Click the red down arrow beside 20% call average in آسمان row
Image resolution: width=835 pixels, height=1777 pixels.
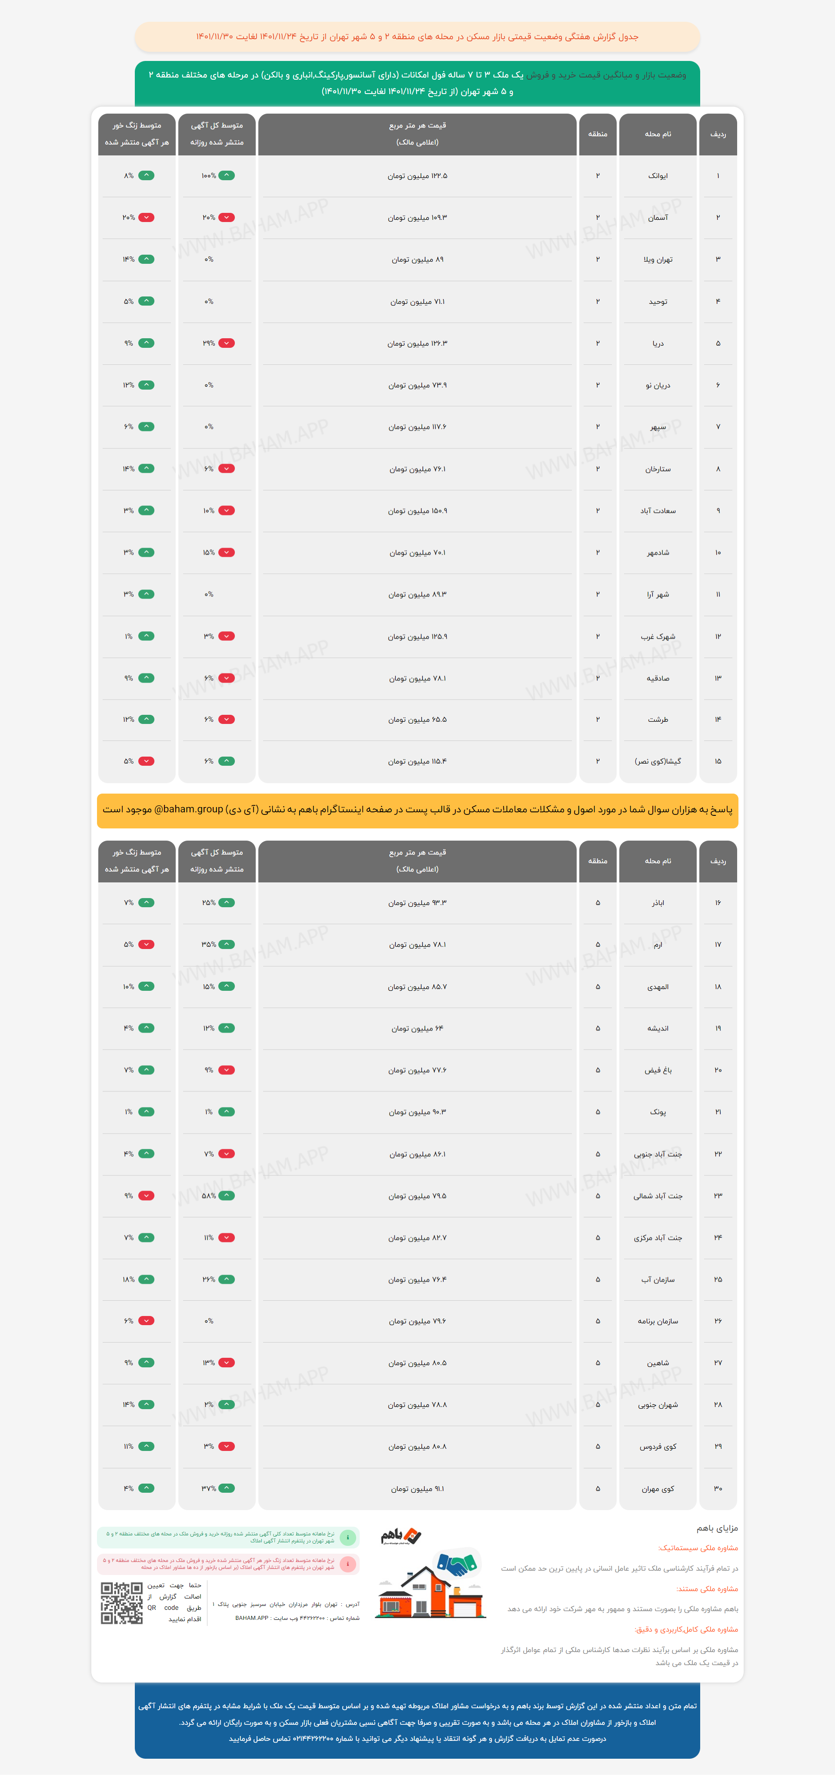coord(146,217)
